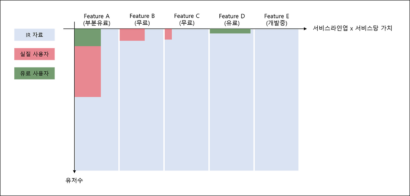Click the pink bar under Feature B
The width and height of the screenshot is (410, 196).
(x=132, y=35)
